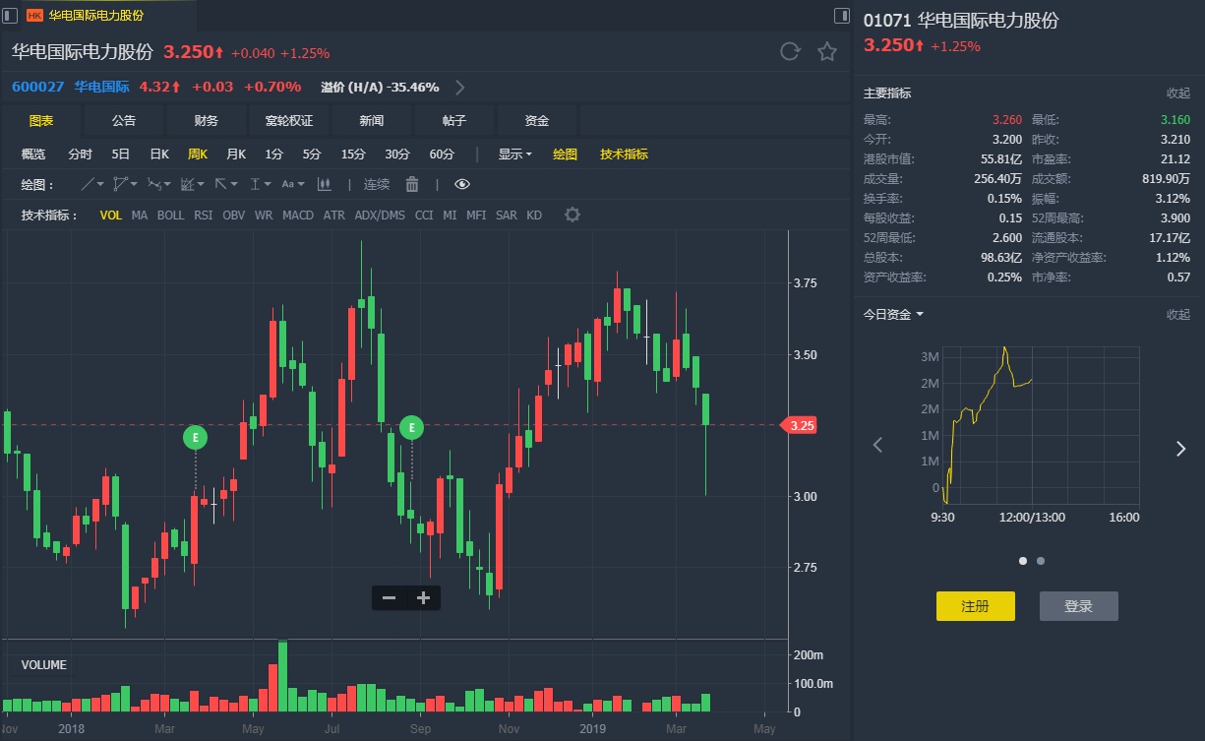
Task: Go to previous fund chart arrow
Action: [878, 446]
